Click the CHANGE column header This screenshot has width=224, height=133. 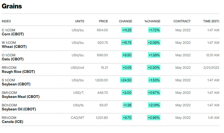pos(125,21)
